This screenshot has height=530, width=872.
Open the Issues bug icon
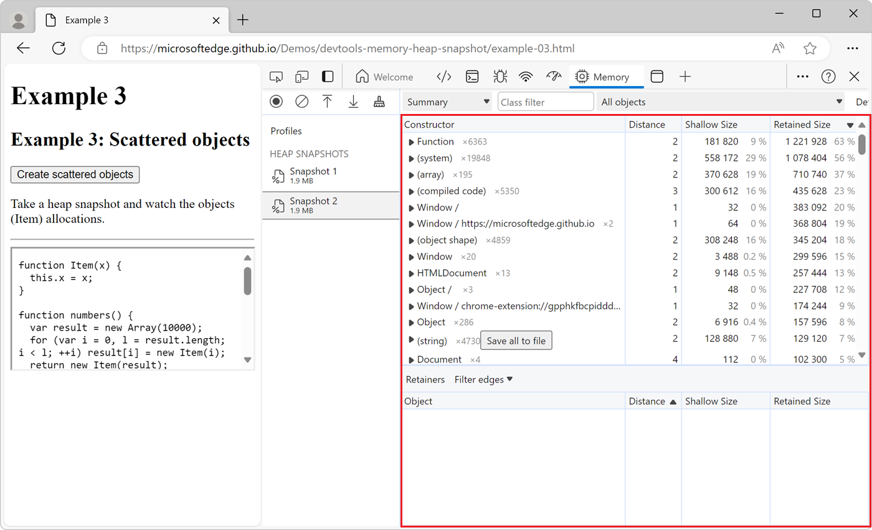pos(499,76)
